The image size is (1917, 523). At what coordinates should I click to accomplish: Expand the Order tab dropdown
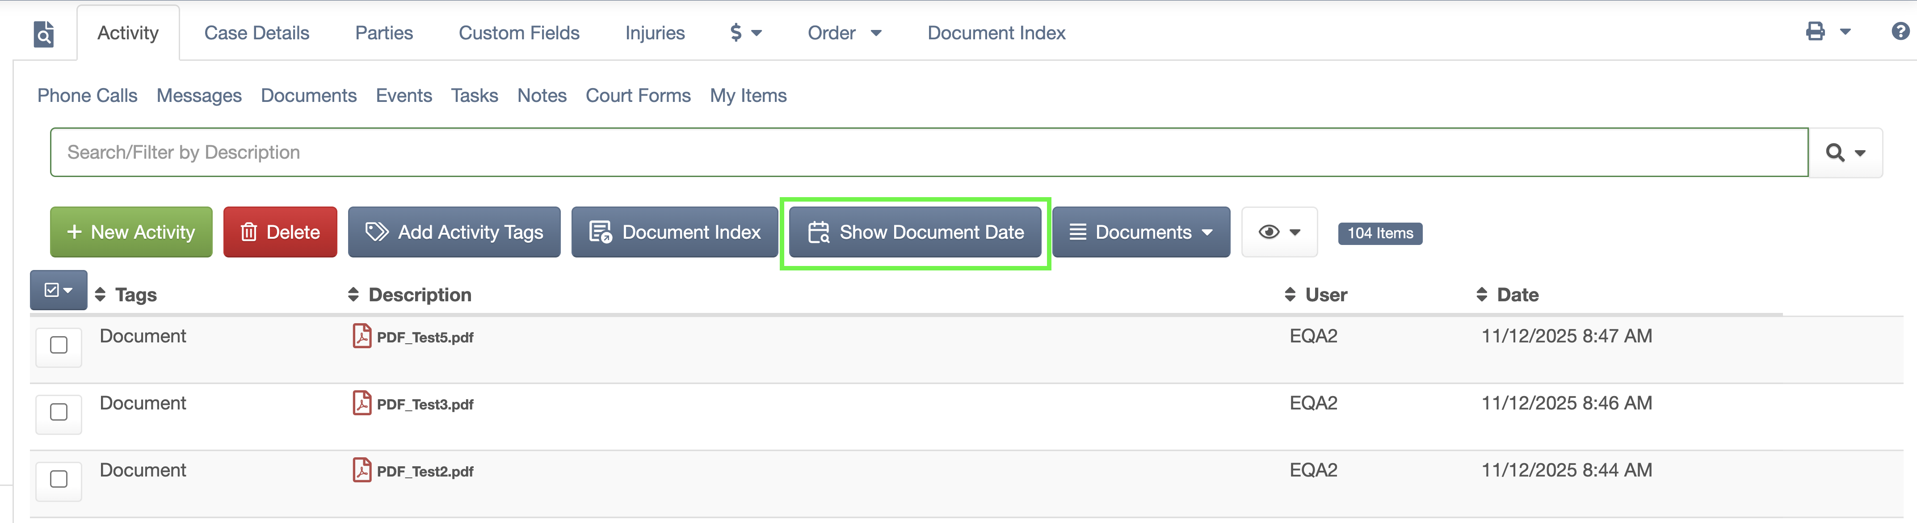click(x=845, y=33)
